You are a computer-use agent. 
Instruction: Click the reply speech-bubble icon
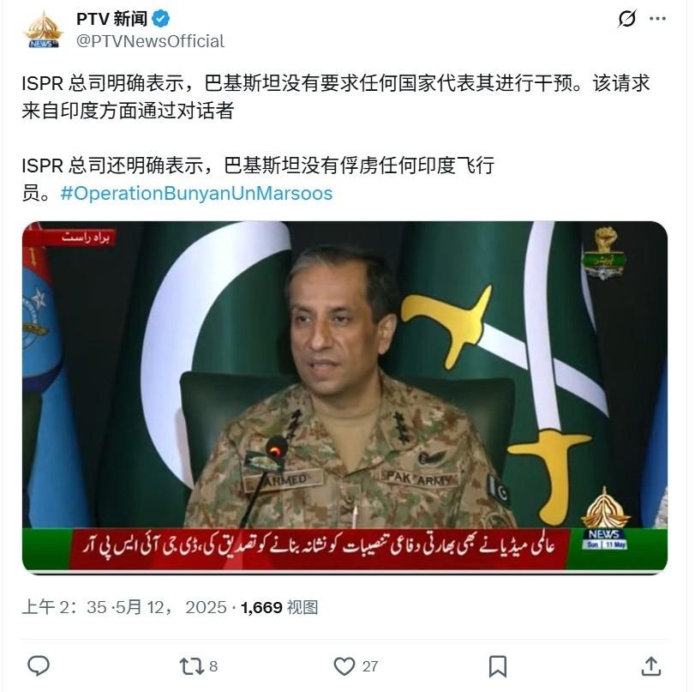point(39,665)
